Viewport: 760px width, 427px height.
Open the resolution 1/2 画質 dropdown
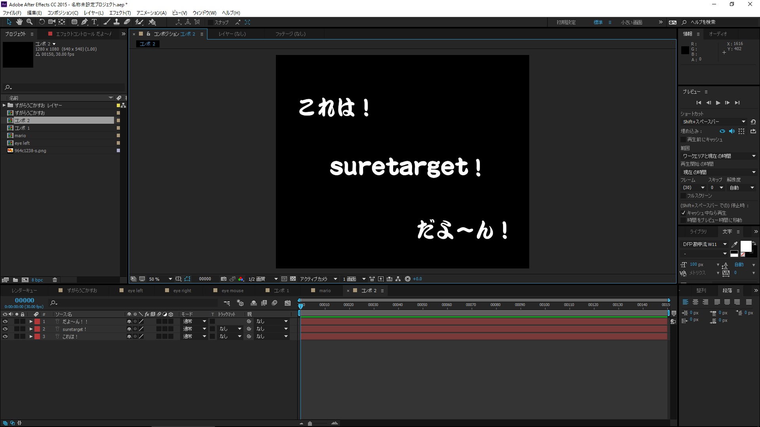pos(263,279)
